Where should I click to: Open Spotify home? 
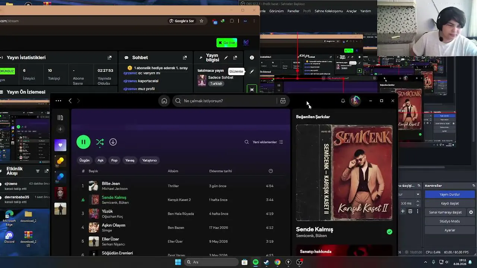[164, 101]
